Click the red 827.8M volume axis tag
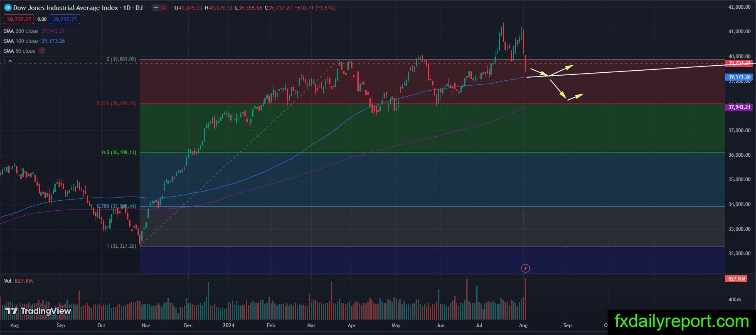This screenshot has height=335, width=756. pyautogui.click(x=736, y=278)
